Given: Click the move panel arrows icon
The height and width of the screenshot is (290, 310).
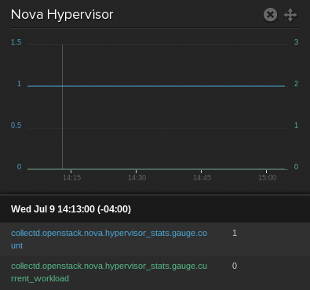Looking at the screenshot, I should pyautogui.click(x=290, y=15).
